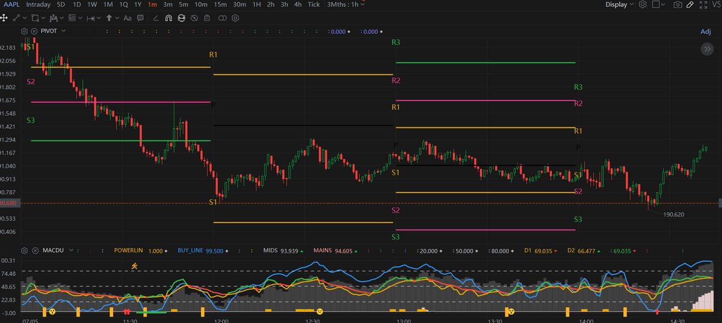This screenshot has width=722, height=323.
Task: Expand the MACDU indicator dropdown
Action: [71, 250]
